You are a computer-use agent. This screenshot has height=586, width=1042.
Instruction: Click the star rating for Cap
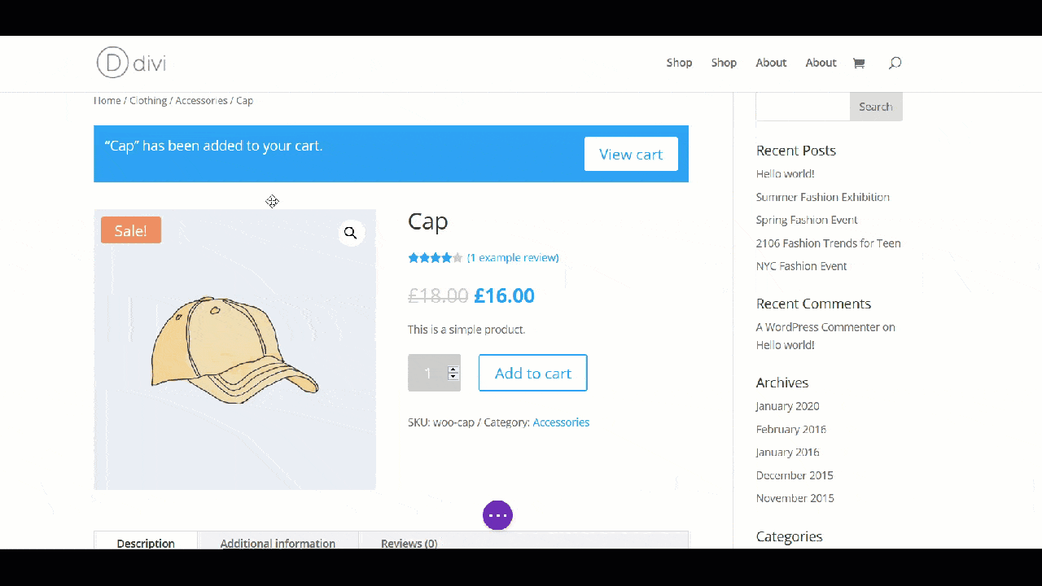pyautogui.click(x=435, y=258)
